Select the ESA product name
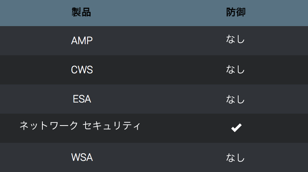308x172 pixels. pyautogui.click(x=82, y=99)
